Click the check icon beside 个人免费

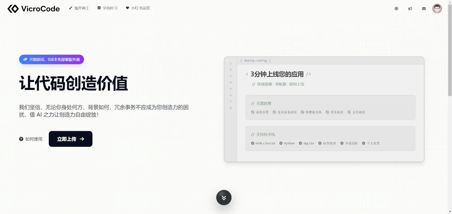(x=364, y=143)
